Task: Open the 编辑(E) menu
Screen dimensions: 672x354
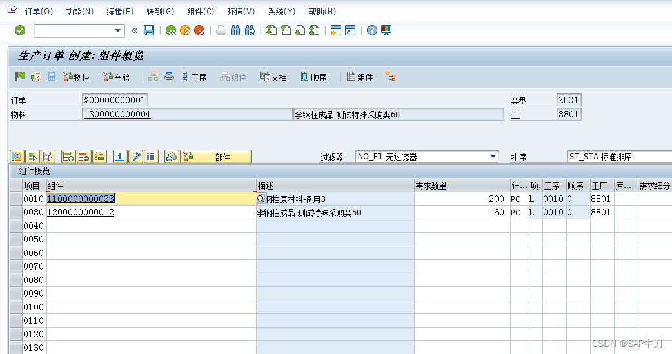Action: click(x=119, y=12)
